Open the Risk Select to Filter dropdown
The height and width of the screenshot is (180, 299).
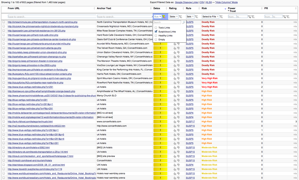pyautogui.click(x=211, y=17)
